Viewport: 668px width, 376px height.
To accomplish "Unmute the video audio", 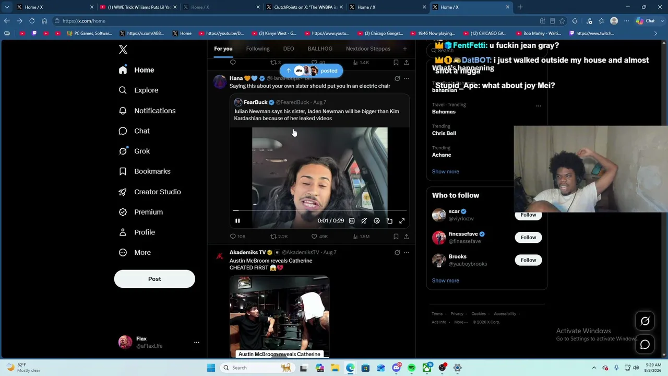I will coord(364,221).
